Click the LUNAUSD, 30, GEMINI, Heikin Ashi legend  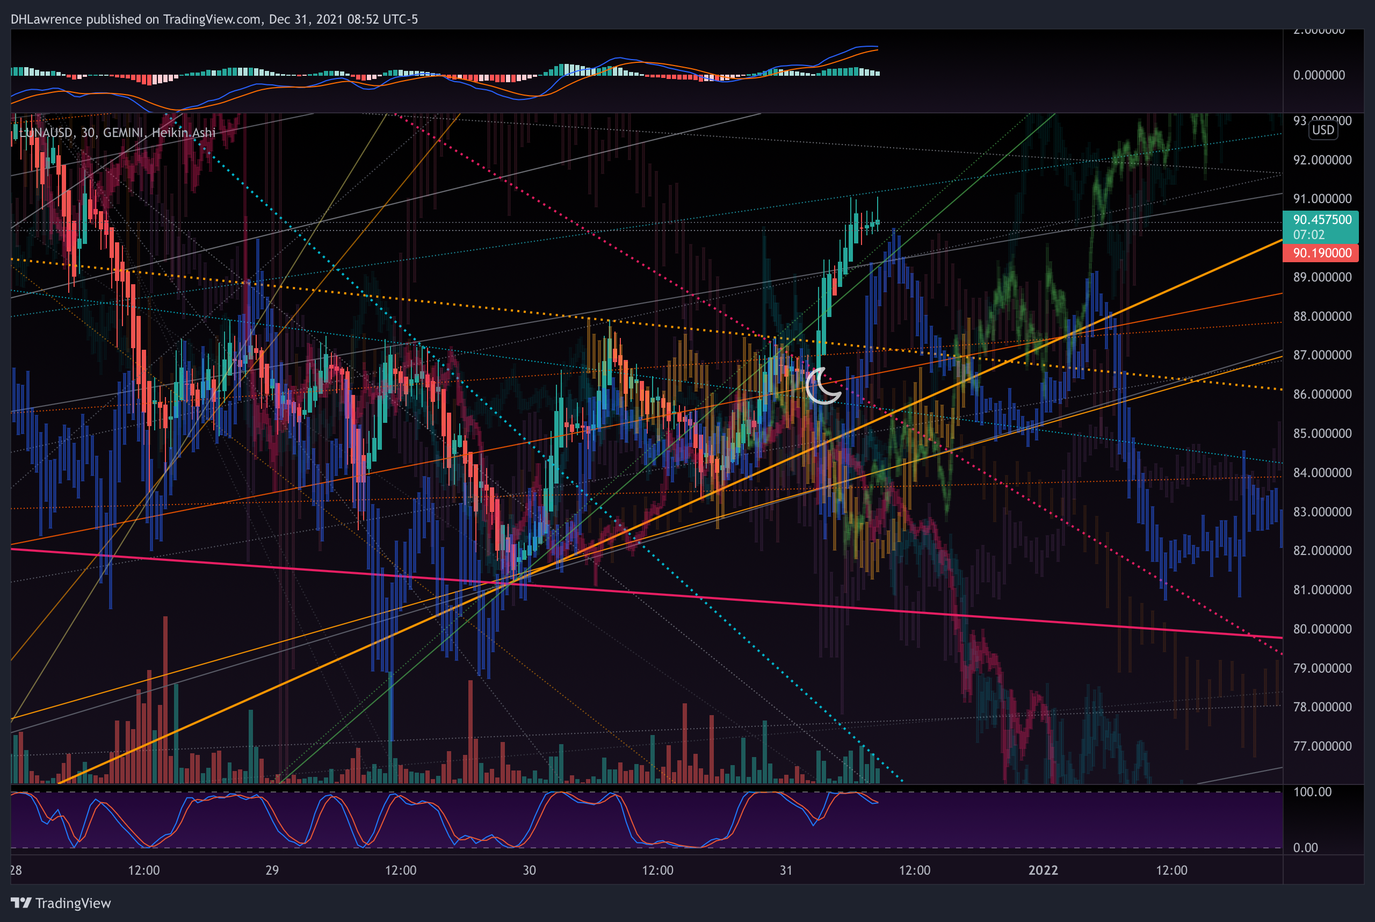pos(118,132)
